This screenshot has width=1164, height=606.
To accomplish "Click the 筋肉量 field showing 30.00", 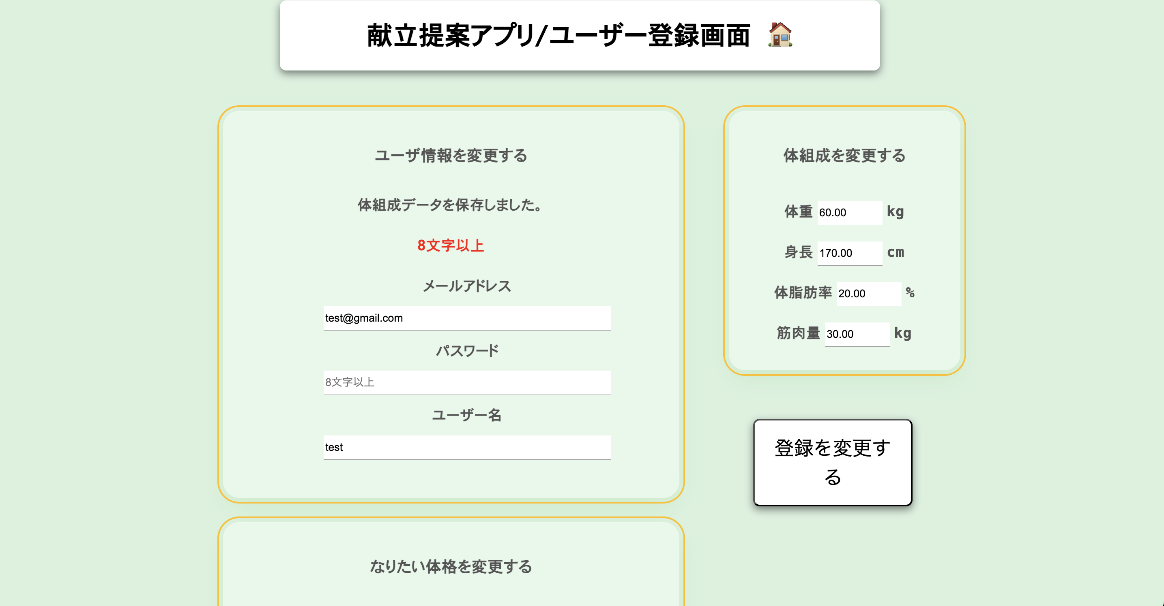I will coord(857,334).
